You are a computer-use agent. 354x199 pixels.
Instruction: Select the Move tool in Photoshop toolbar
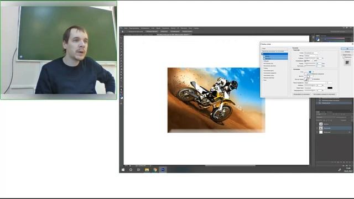pos(121,37)
